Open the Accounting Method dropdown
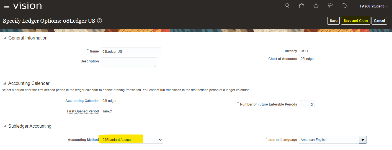392x150 pixels. (160, 140)
